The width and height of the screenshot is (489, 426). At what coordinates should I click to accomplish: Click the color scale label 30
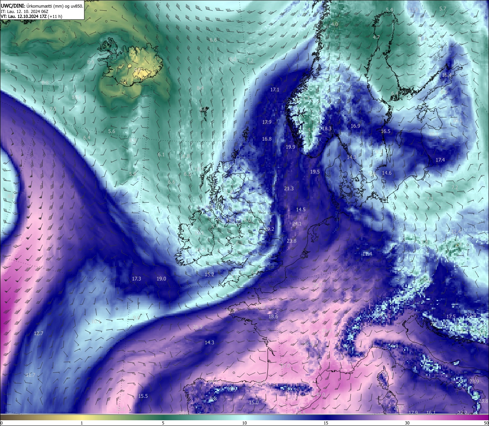click(407, 423)
